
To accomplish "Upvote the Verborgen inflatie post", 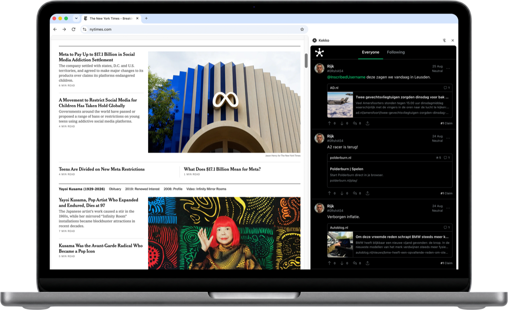I will click(x=330, y=263).
